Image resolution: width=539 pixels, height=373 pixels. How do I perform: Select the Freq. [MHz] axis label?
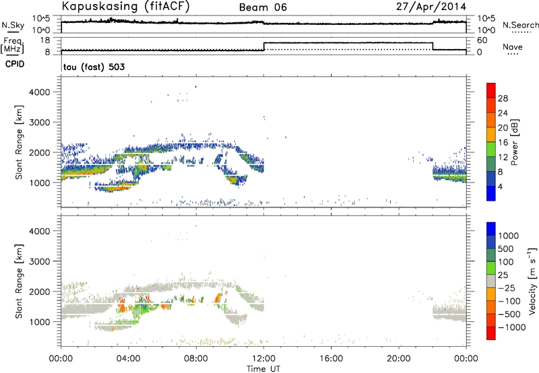point(12,46)
